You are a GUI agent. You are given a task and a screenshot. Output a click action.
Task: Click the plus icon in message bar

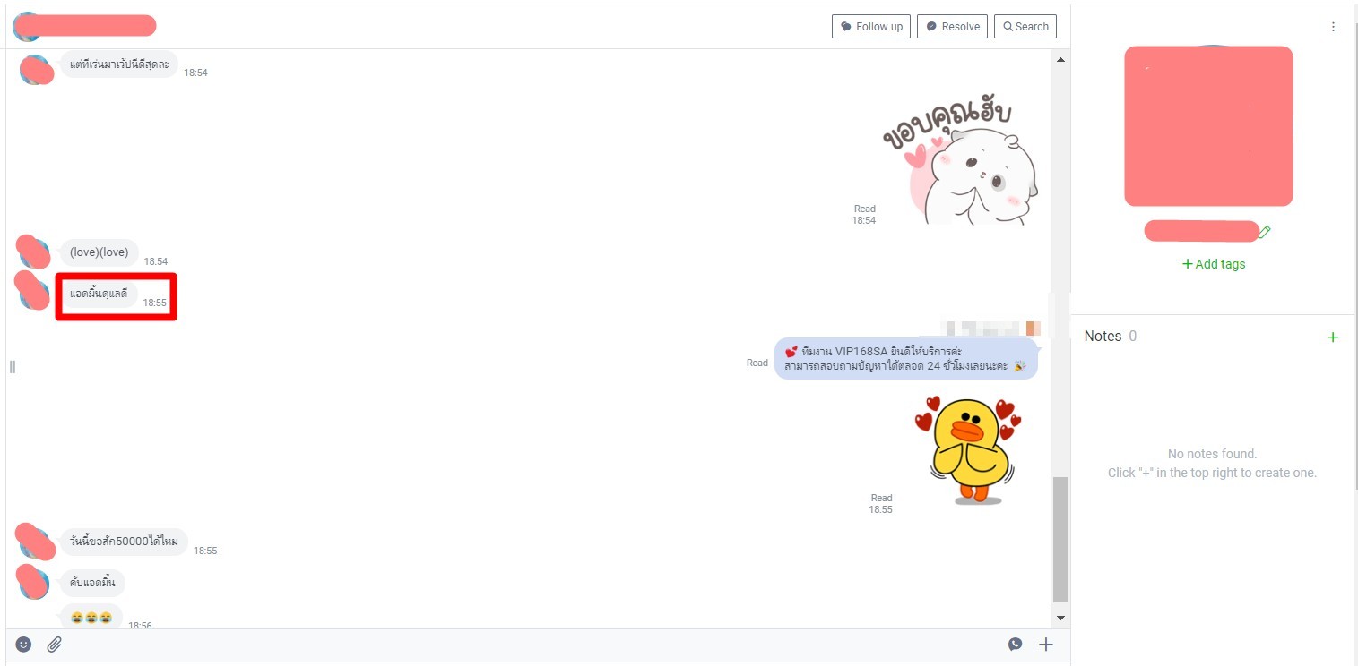(x=1045, y=645)
